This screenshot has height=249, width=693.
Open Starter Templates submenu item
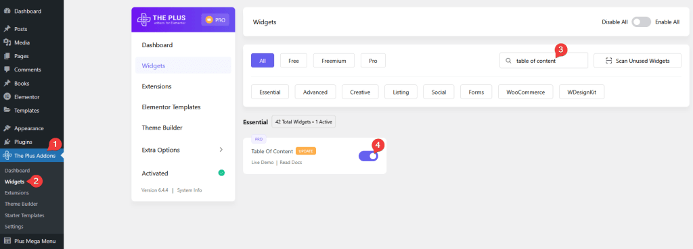pos(24,215)
